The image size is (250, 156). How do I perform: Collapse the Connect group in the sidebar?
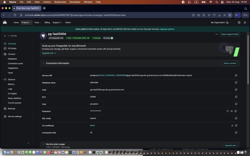[2, 54]
